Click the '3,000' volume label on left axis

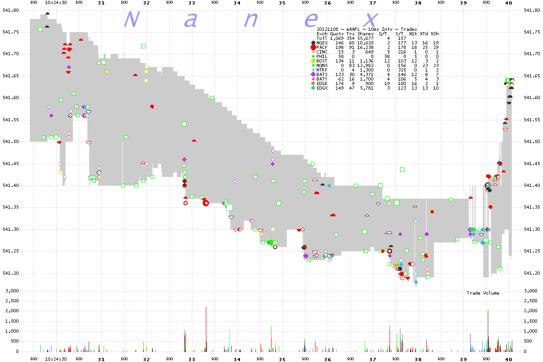[x=13, y=291]
